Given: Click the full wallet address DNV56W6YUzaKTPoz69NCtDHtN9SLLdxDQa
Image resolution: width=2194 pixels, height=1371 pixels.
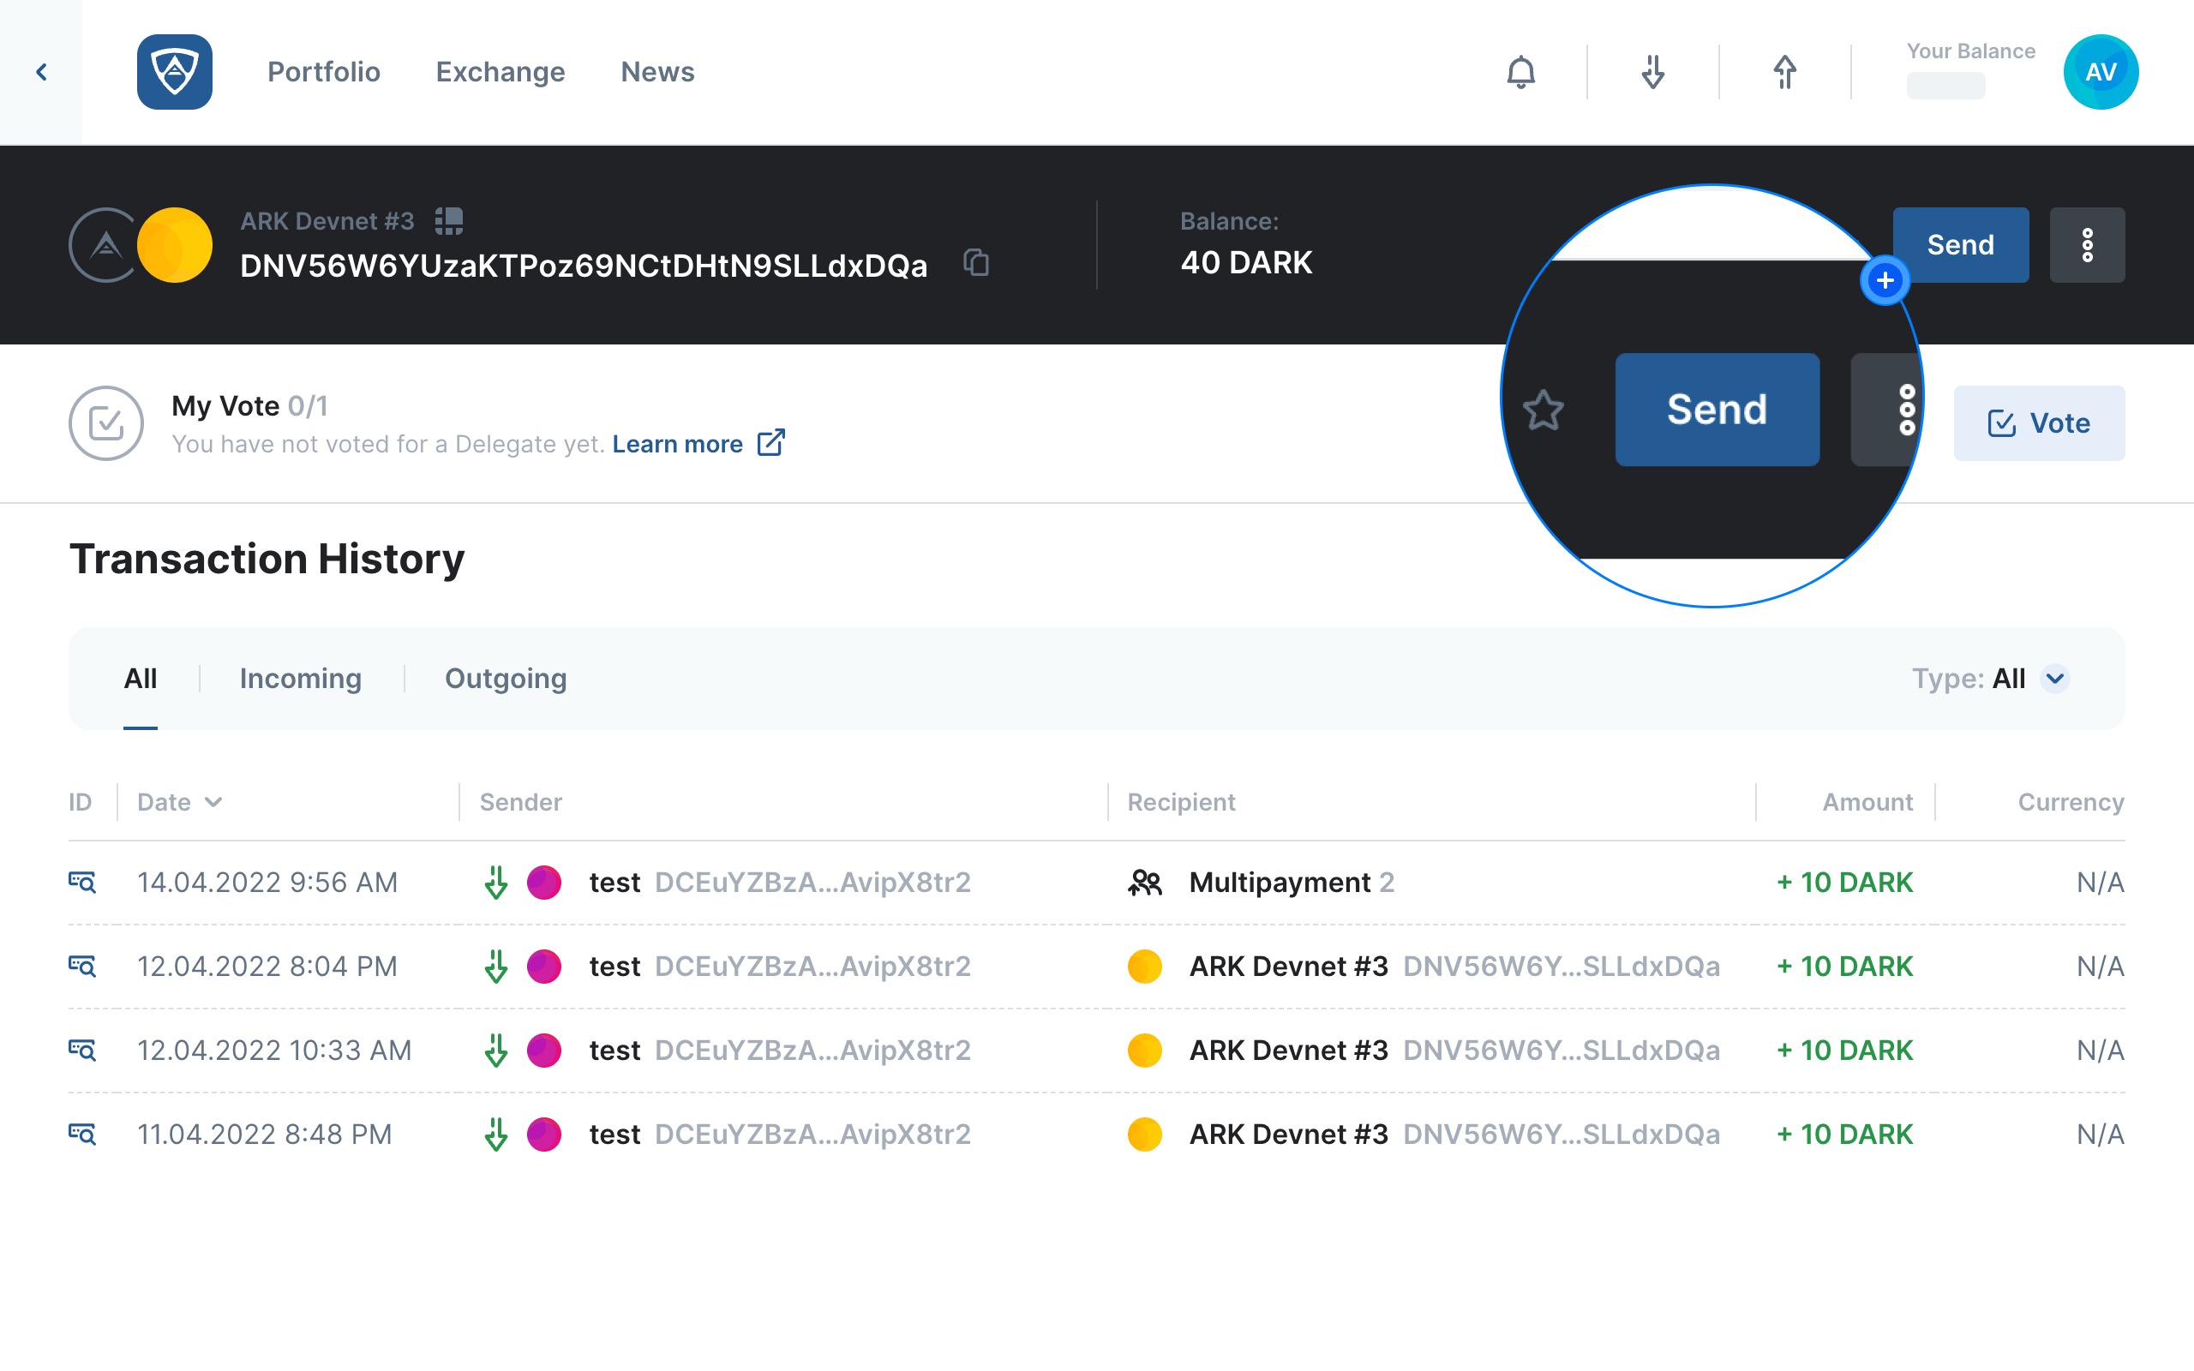Looking at the screenshot, I should pos(583,266).
